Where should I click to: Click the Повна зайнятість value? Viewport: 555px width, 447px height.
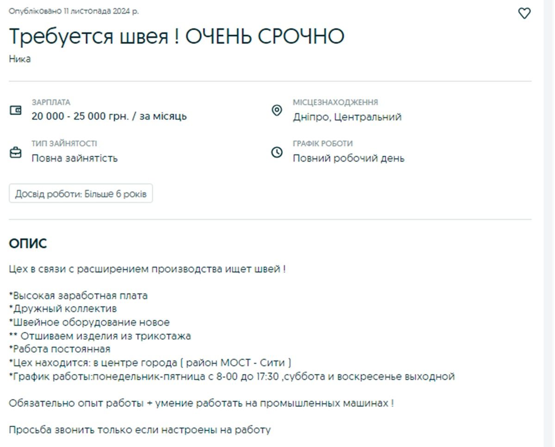click(x=74, y=158)
